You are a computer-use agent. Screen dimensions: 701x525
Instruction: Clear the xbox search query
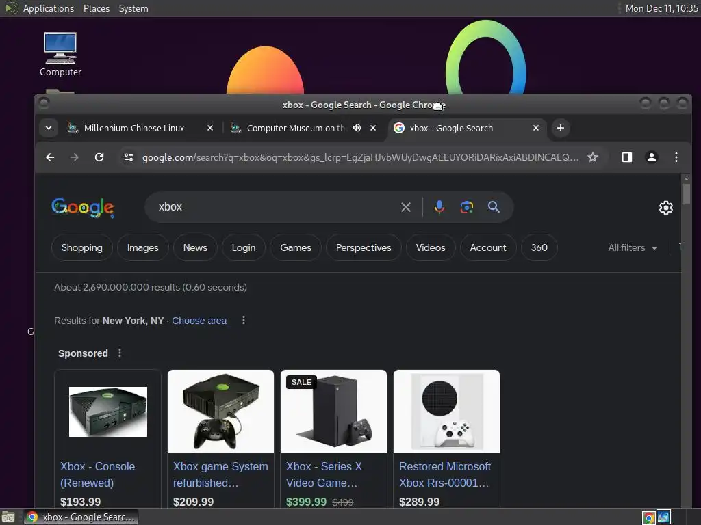click(406, 207)
